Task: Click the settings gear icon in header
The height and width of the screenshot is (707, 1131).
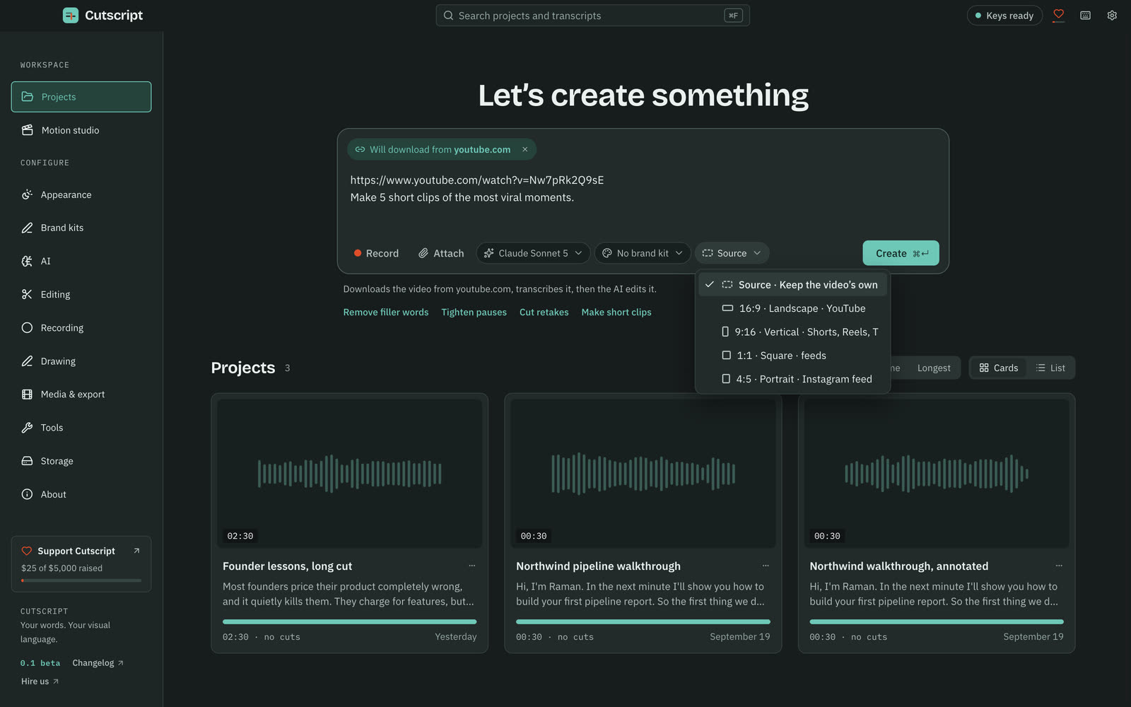Action: click(x=1112, y=16)
